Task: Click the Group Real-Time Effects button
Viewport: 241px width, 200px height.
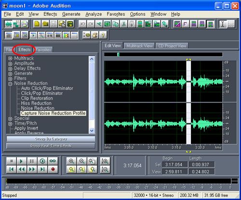Action: [x=51, y=146]
